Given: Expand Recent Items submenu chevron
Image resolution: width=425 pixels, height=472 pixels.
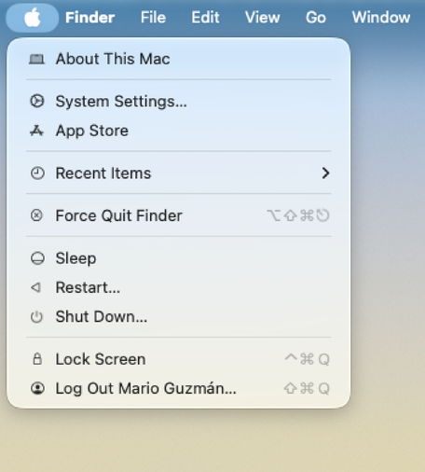Looking at the screenshot, I should tap(325, 174).
